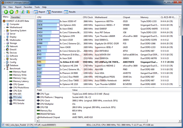Image resolution: width=183 pixels, height=128 pixels.
Task: Select the Storage category icon
Action: click(7, 43)
